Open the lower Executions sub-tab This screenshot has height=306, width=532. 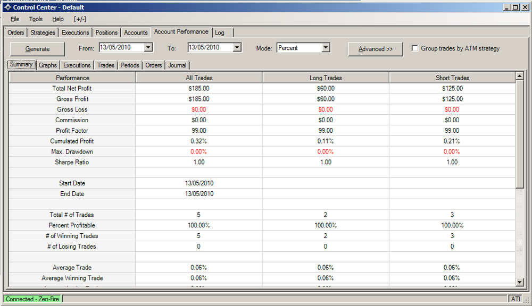tap(77, 65)
